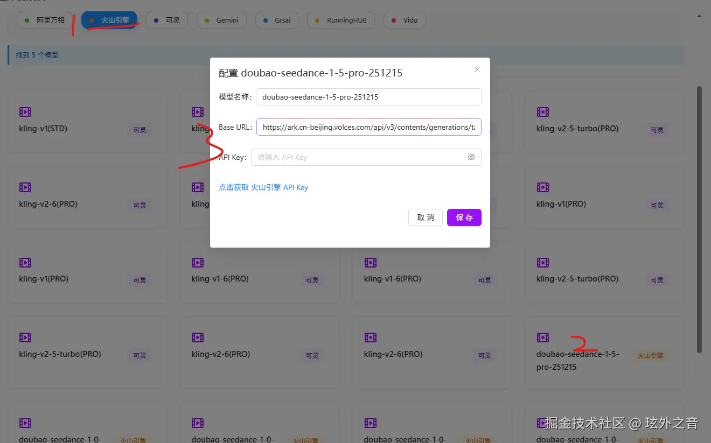This screenshot has width=711, height=443.
Task: Click the doubao-seedance-1-5-pro-251215 card icon
Action: [x=542, y=337]
